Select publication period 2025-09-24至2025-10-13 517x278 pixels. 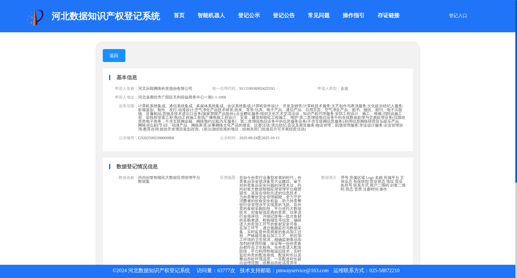tap(259, 138)
